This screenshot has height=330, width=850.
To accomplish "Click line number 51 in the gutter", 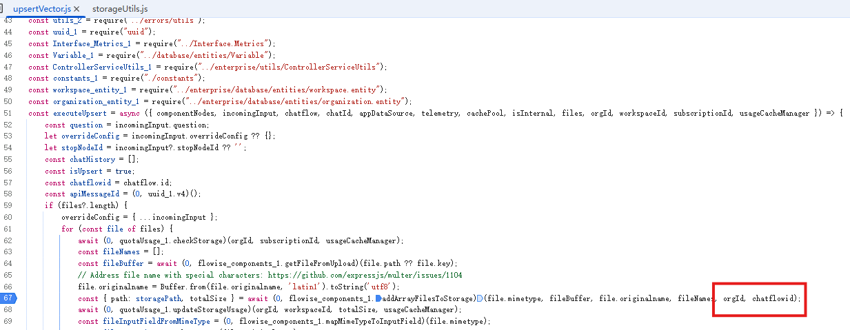I will (x=8, y=113).
